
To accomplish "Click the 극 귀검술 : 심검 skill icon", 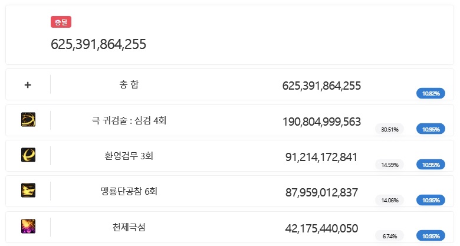I will [28, 120].
